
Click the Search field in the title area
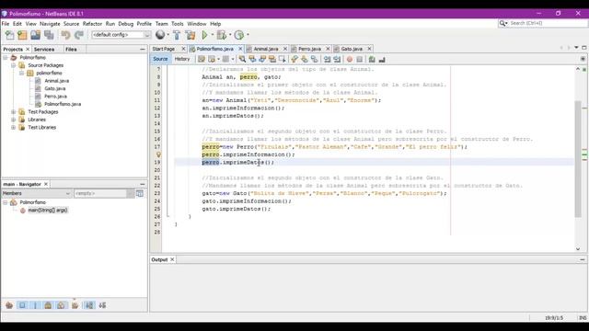543,23
